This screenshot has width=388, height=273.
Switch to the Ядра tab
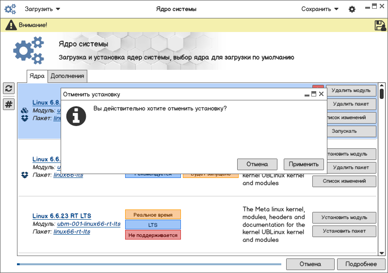(x=37, y=76)
